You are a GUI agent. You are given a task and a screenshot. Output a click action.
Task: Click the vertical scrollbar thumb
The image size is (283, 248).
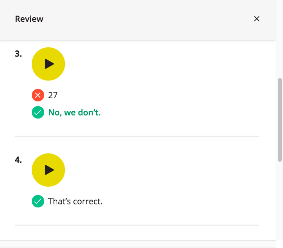point(280,120)
